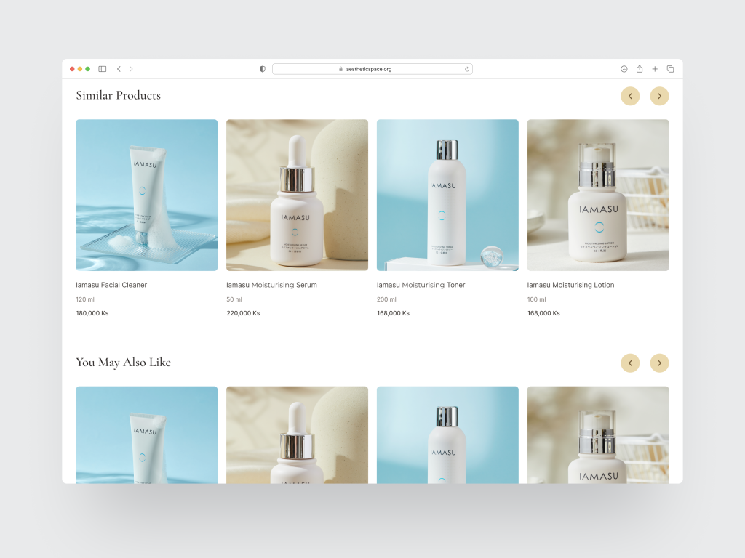Open the Iamasu Facial Cleaner product link
Viewport: 745px width, 558px height.
click(x=111, y=285)
